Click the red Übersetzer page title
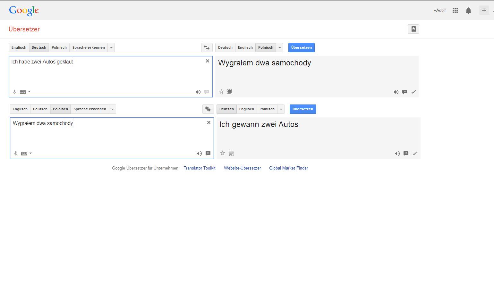Viewport: 494px width, 283px height. (24, 29)
